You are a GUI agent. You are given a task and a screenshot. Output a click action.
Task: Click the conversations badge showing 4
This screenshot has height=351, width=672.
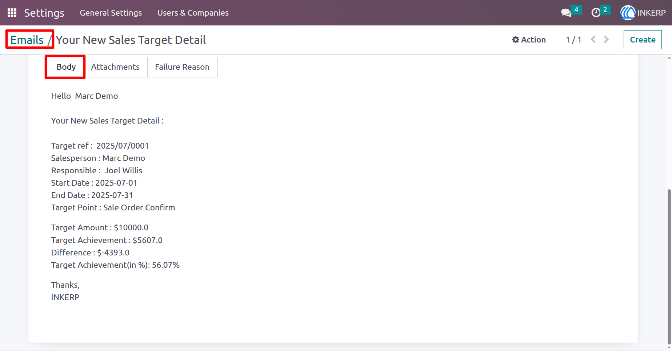coord(576,10)
